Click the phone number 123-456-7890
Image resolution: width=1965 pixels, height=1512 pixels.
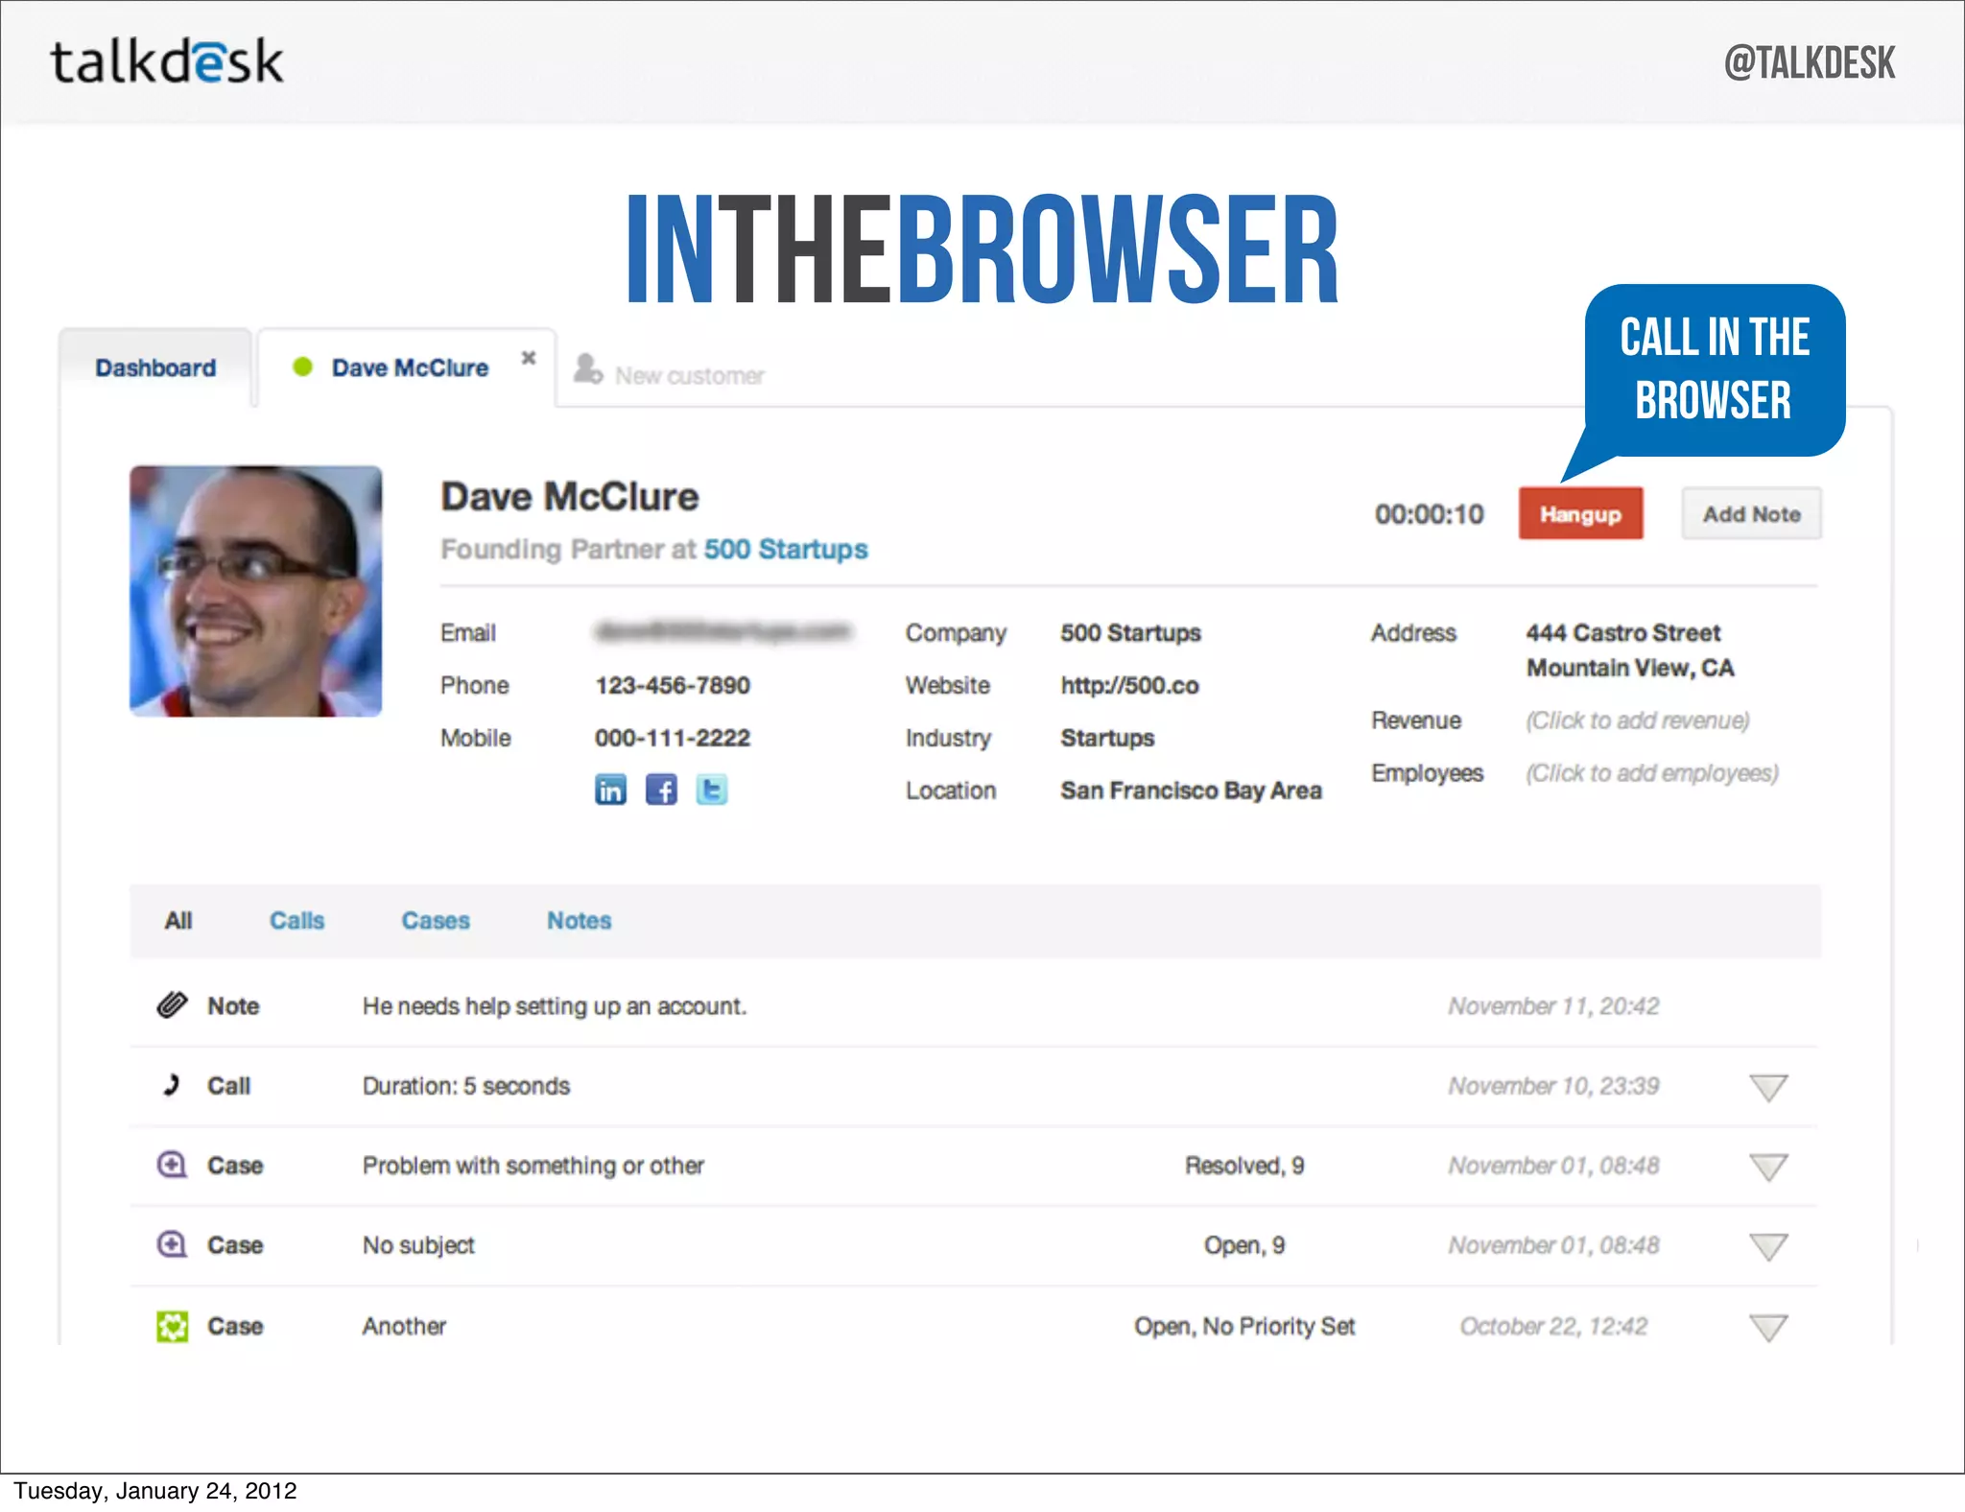click(673, 685)
